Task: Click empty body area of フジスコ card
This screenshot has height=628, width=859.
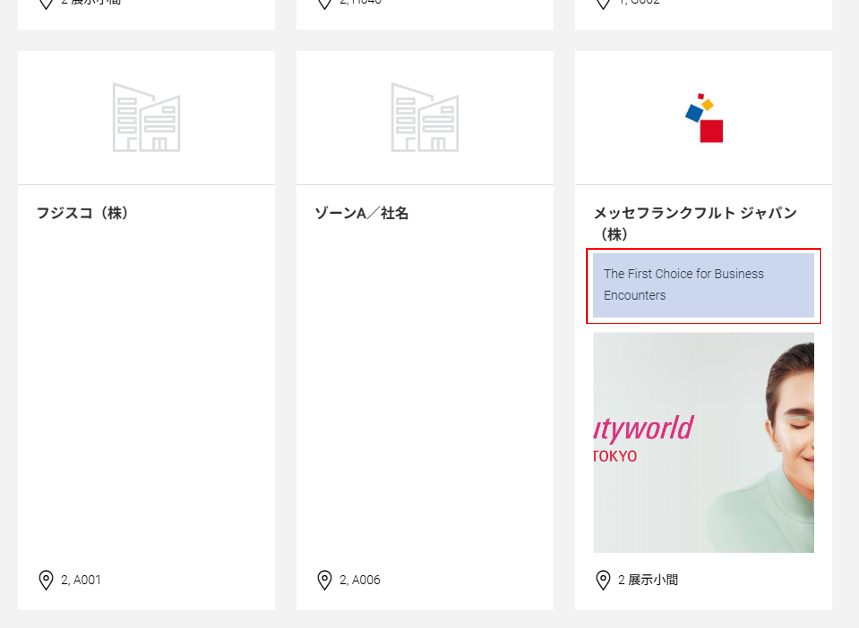Action: tap(146, 380)
